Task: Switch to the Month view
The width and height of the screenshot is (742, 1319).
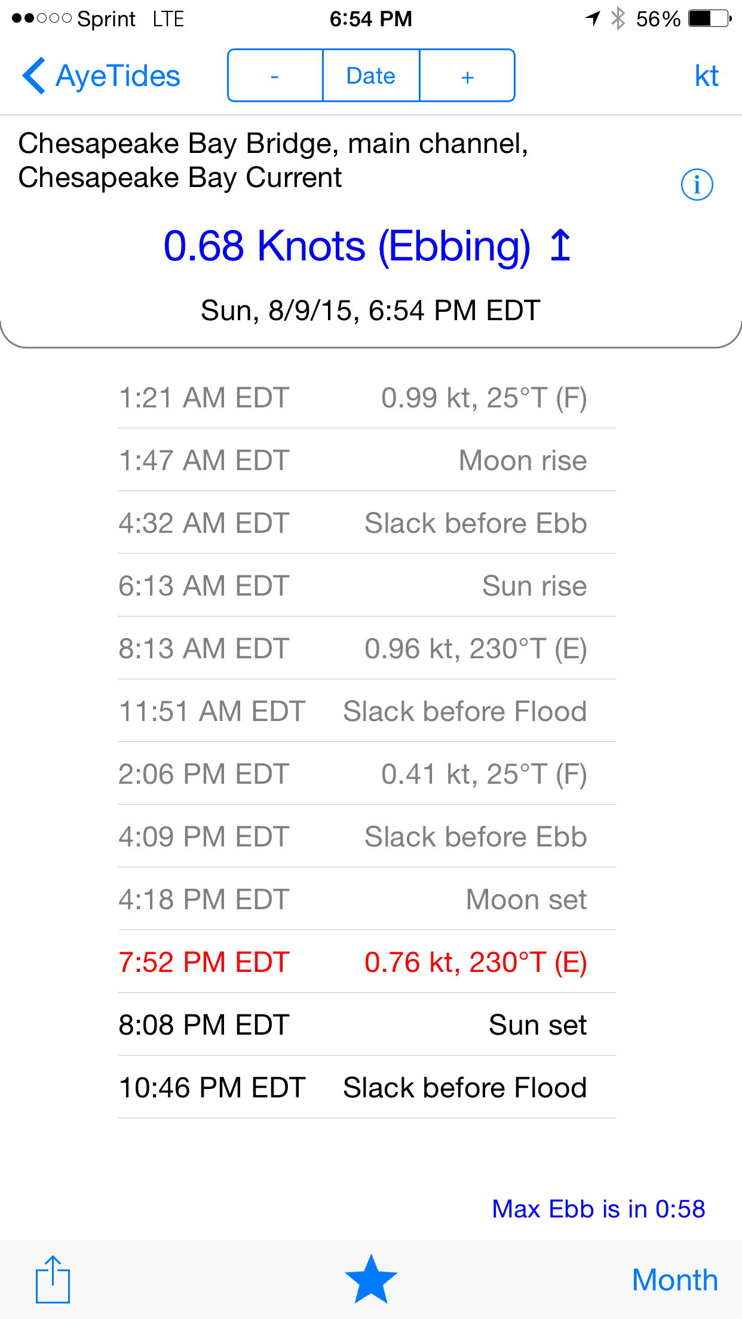Action: (x=674, y=1280)
